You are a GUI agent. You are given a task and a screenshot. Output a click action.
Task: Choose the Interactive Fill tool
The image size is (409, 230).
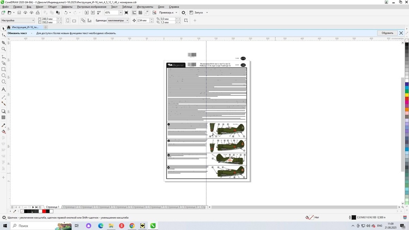pyautogui.click(x=3, y=132)
